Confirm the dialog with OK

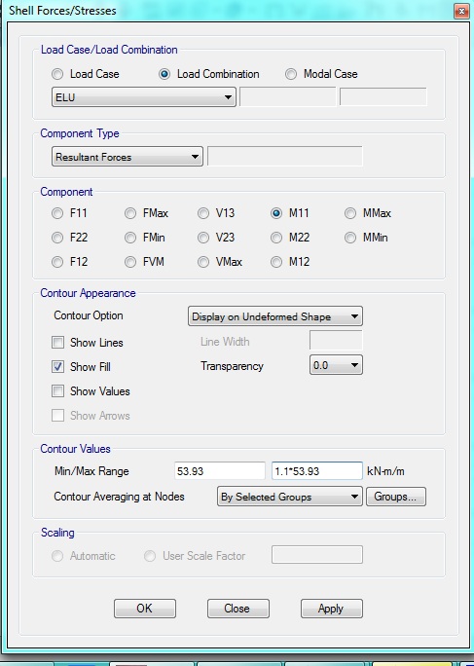coord(145,609)
